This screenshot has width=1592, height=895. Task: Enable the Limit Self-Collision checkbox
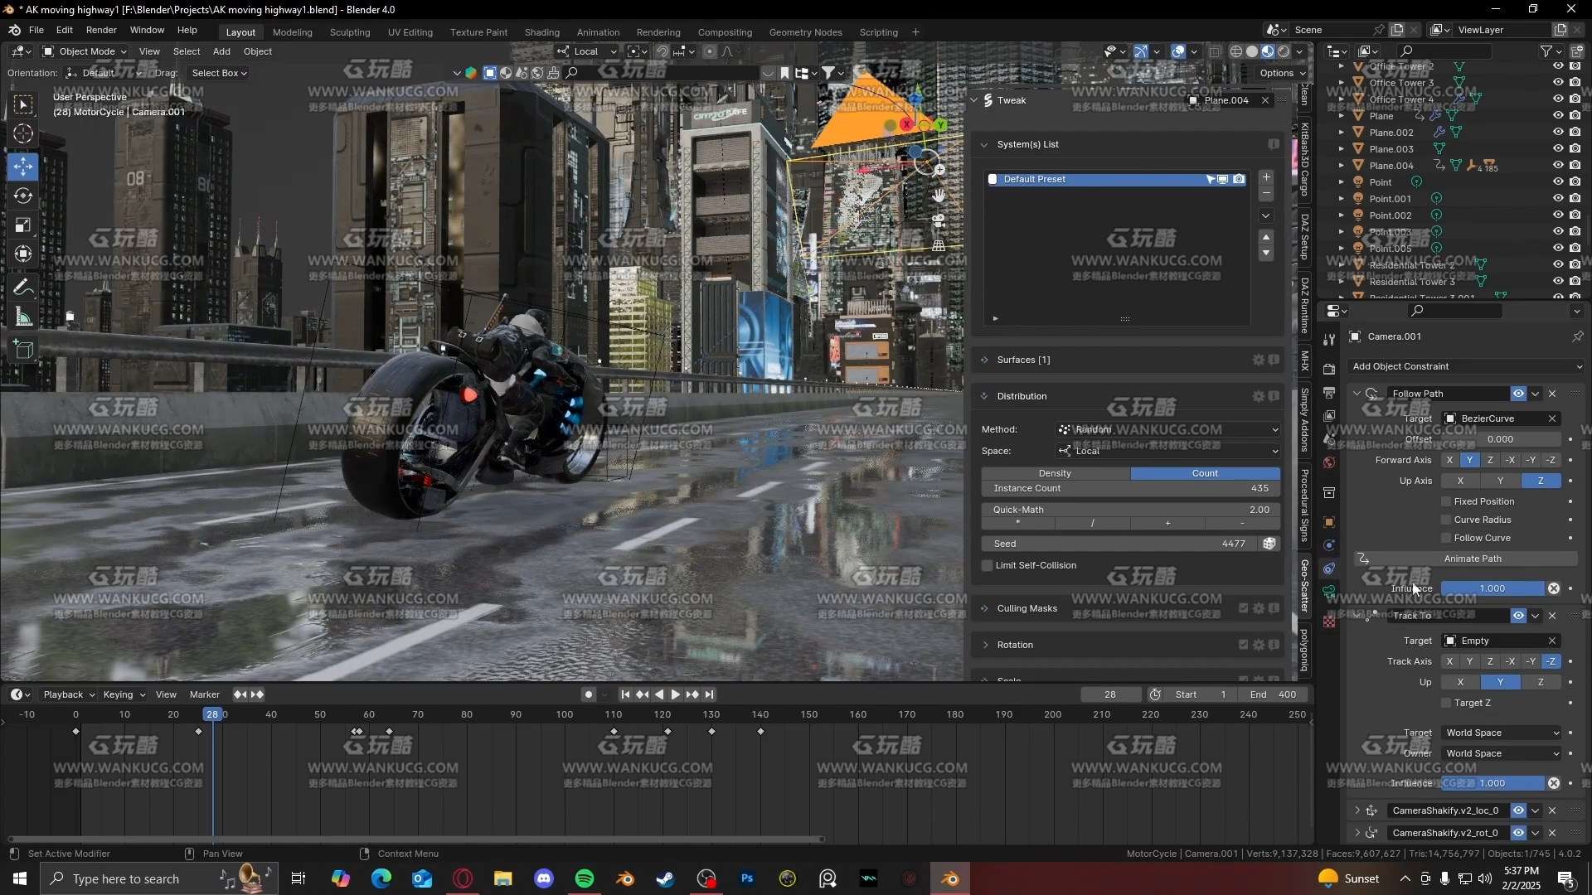pos(988,565)
